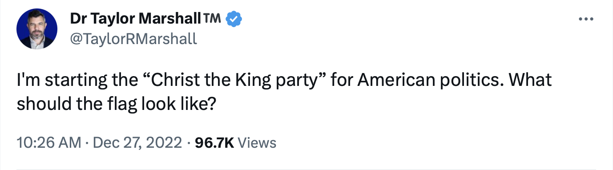The image size is (613, 170).
Task: Click the 96.7K view count
Action: point(214,143)
